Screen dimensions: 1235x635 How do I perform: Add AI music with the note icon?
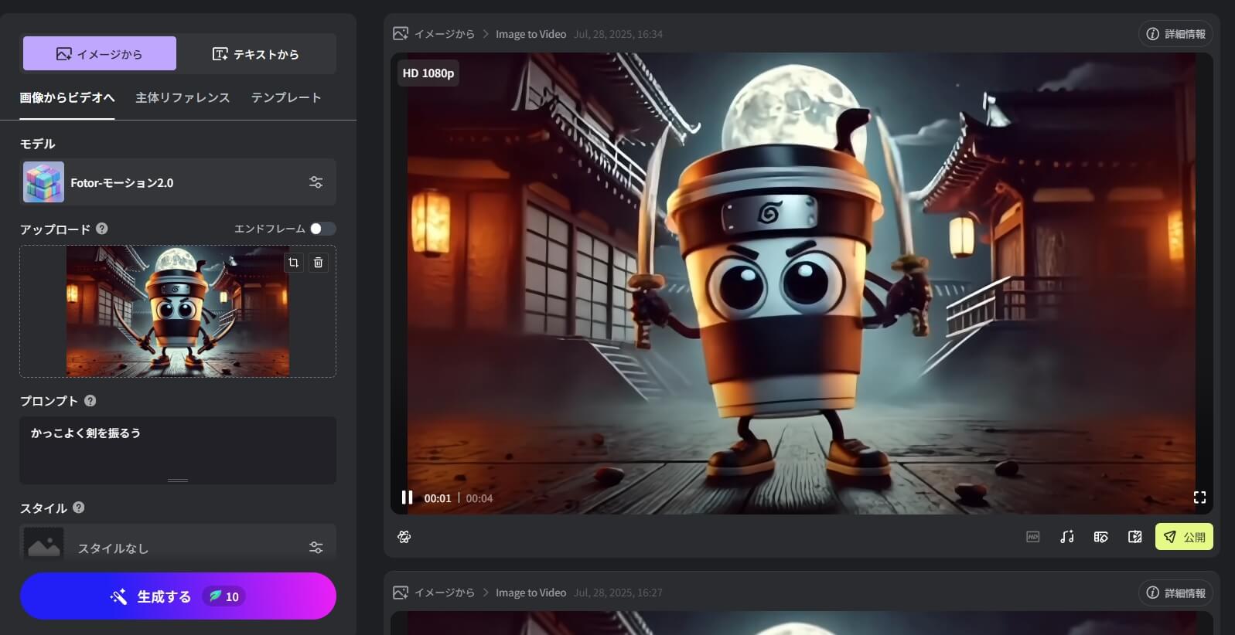(x=1066, y=537)
